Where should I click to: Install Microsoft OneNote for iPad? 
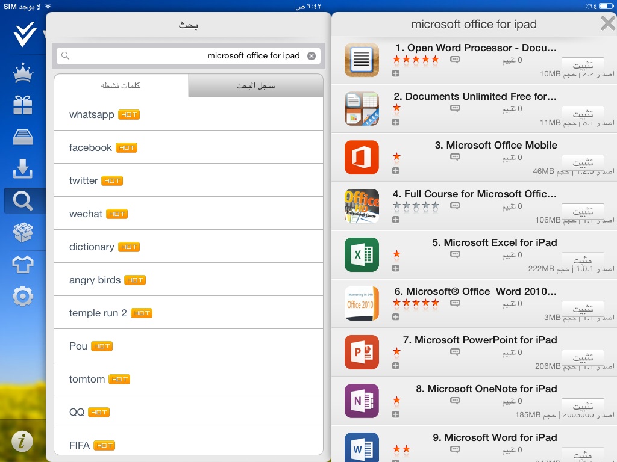(583, 406)
